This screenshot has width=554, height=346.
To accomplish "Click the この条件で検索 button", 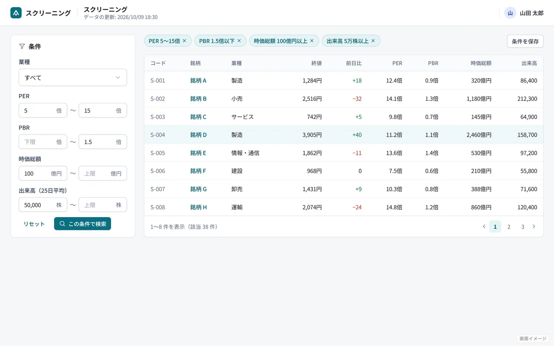I will pyautogui.click(x=83, y=224).
